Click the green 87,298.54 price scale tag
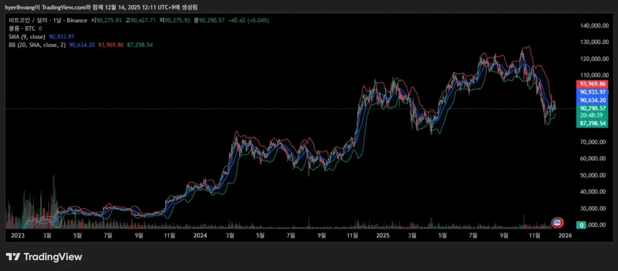618x271 pixels. (x=592, y=124)
